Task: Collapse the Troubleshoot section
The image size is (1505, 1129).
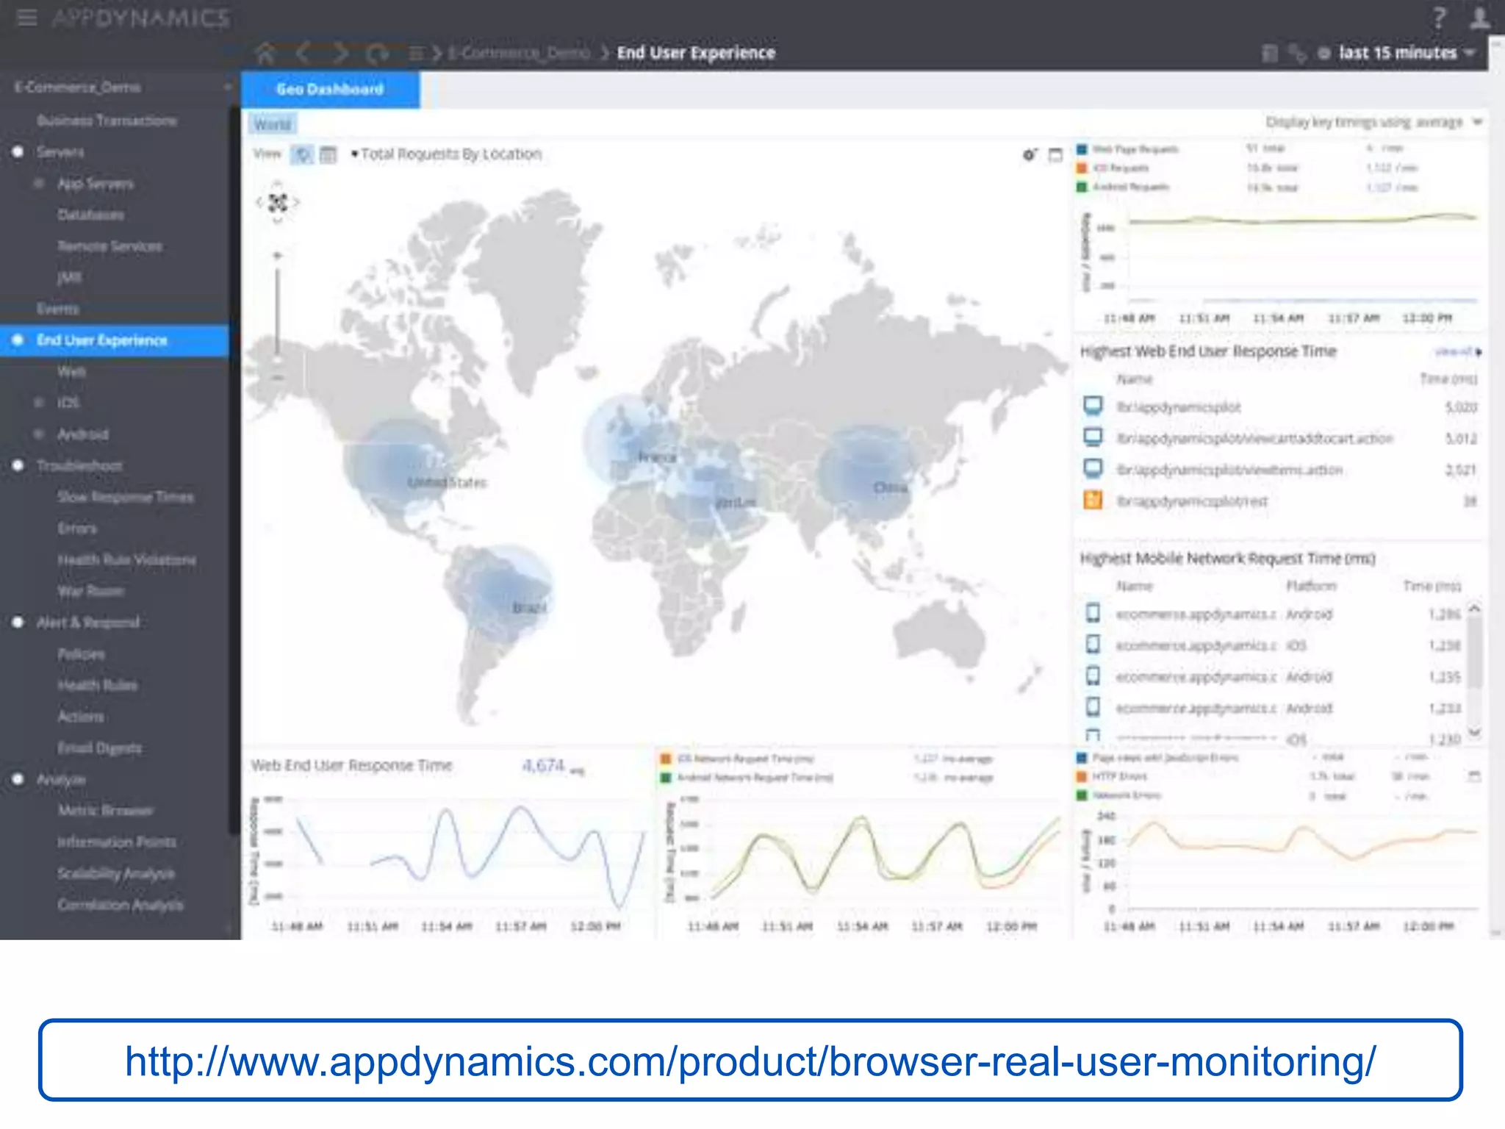Action: [18, 466]
